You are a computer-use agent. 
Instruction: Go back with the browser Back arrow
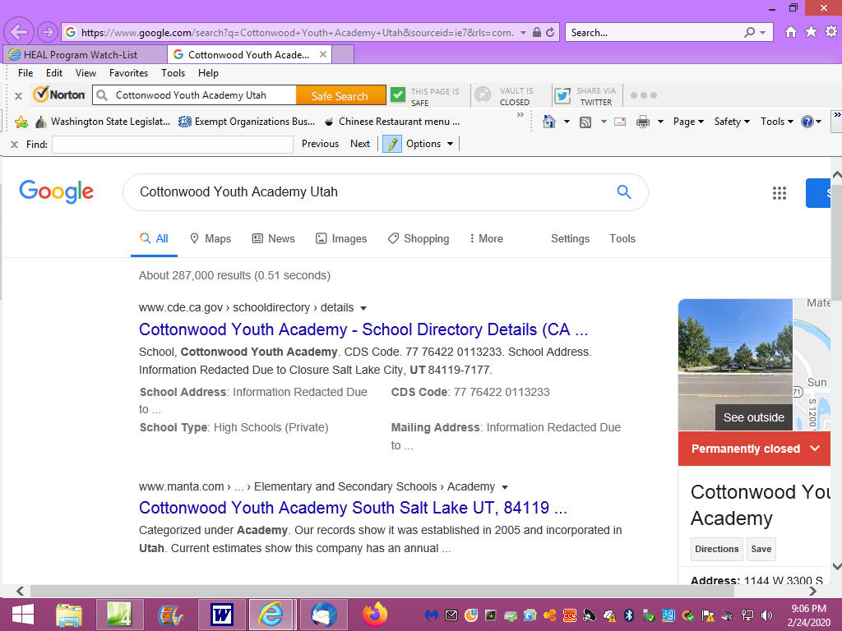coord(19,32)
